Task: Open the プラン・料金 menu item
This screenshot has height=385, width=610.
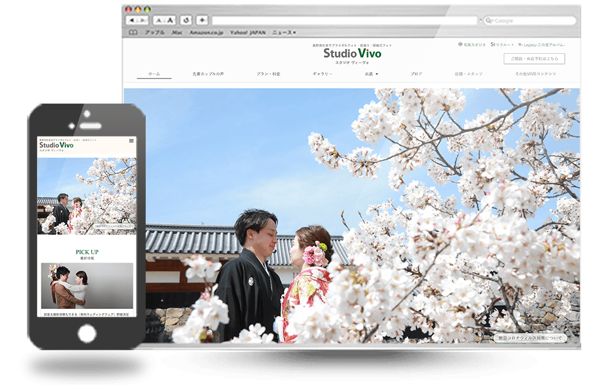Action: pos(268,74)
